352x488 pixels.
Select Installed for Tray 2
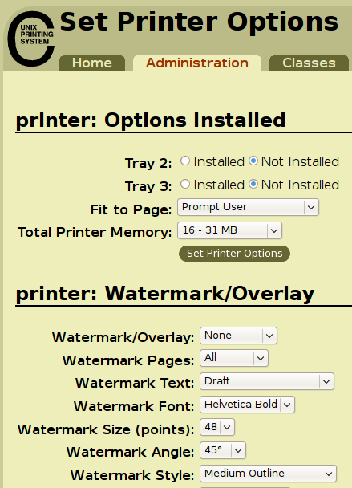pos(185,161)
